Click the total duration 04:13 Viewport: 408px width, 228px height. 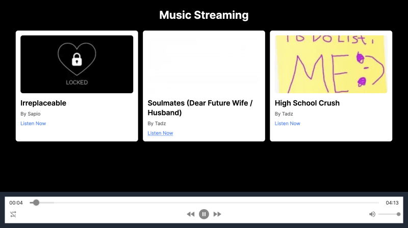tap(392, 203)
